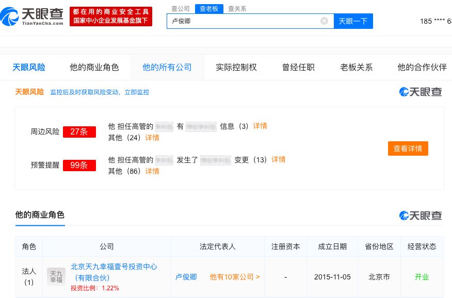Open legal representative 卢俊卿 link
Image resolution: width=452 pixels, height=298 pixels.
[x=186, y=277]
